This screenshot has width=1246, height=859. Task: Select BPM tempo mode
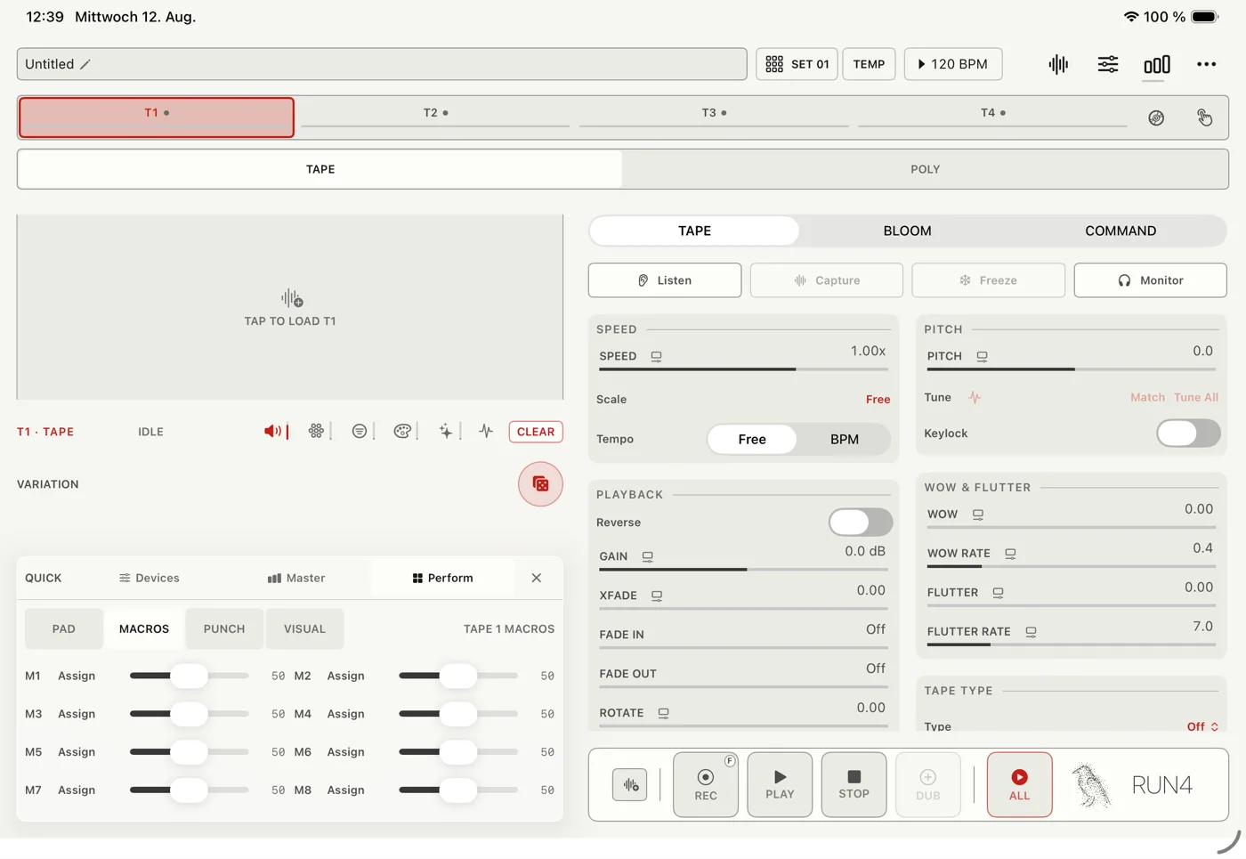click(845, 439)
